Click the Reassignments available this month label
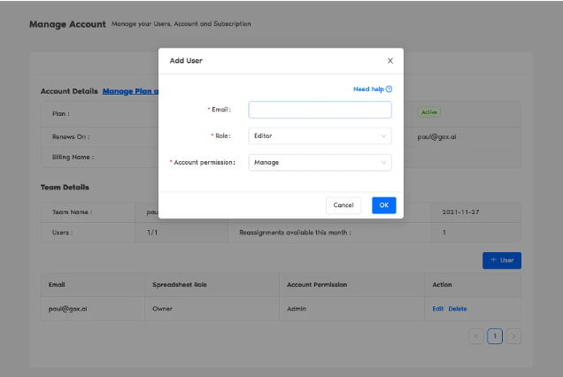This screenshot has height=377, width=563. [295, 233]
